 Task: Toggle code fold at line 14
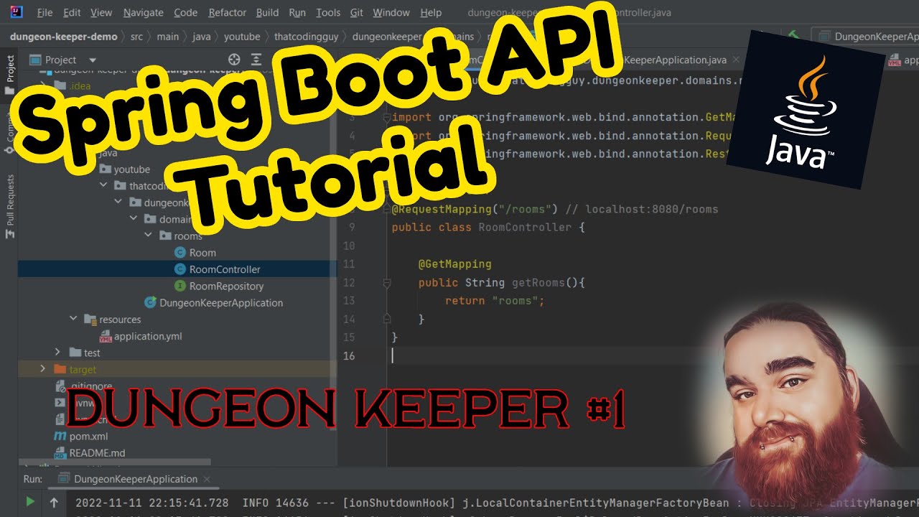386,319
